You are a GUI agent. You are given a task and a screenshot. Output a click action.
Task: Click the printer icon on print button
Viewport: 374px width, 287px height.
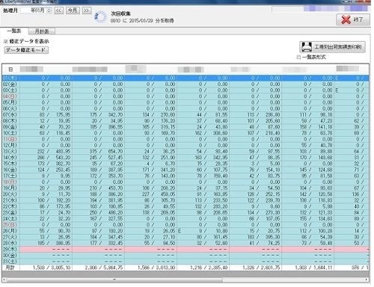tap(307, 47)
